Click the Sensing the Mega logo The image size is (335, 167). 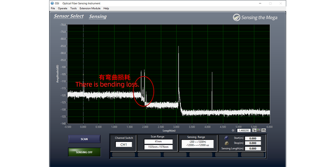click(255, 17)
